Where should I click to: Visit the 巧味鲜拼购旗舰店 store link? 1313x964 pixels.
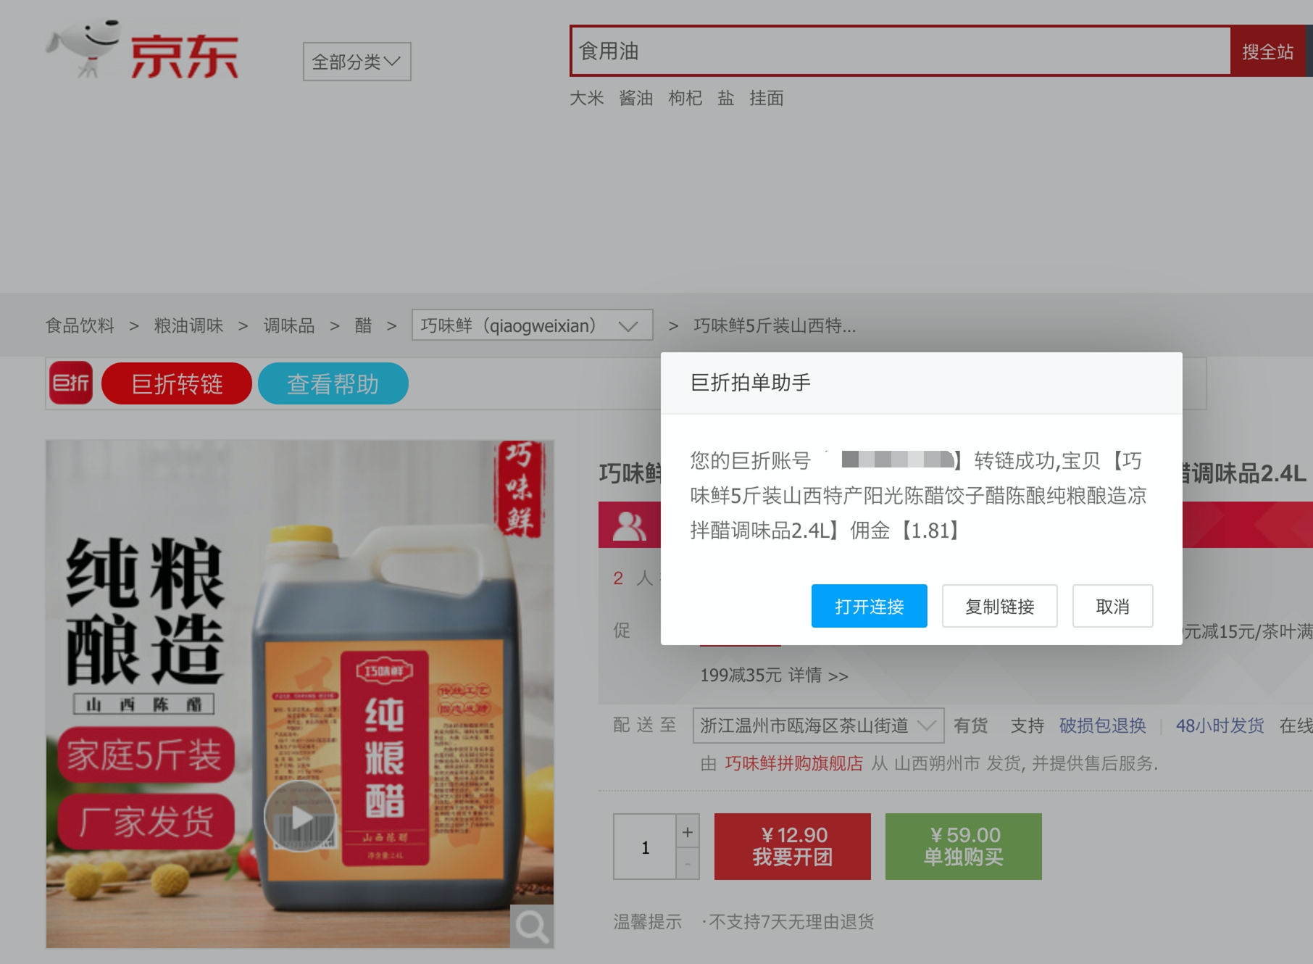click(793, 763)
